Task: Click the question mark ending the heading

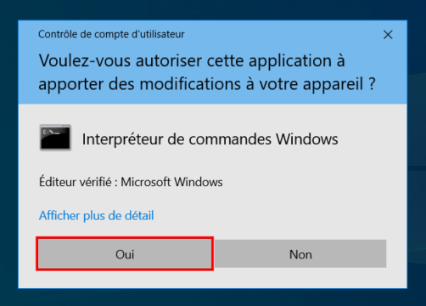Action: click(x=372, y=84)
